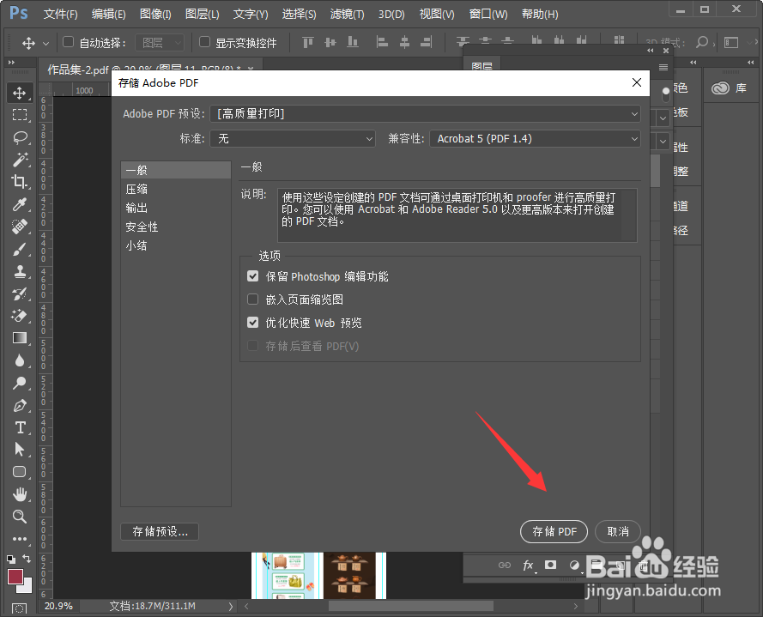Open the 窗口(W) menu
The height and width of the screenshot is (617, 763).
coord(488,14)
